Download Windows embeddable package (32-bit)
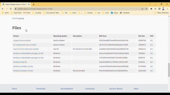Screen dimensions: 170x95 tap(28, 53)
